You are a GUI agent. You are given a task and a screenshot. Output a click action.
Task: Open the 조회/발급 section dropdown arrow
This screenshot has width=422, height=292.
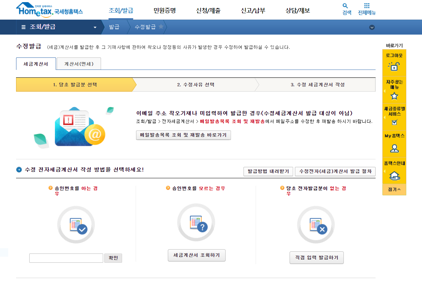[x=95, y=27]
